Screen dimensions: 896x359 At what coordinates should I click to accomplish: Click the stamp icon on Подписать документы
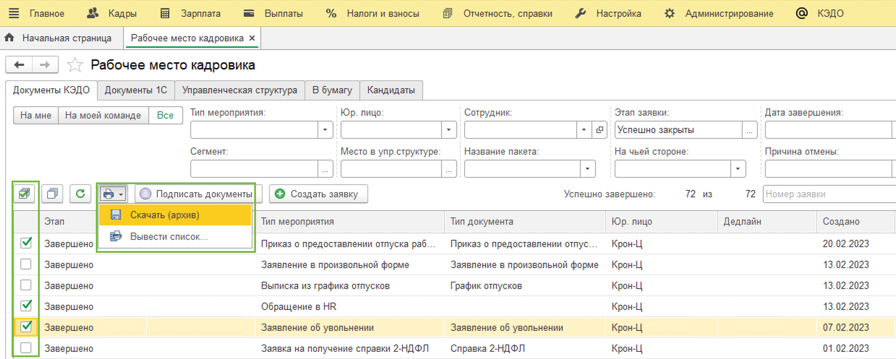pyautogui.click(x=145, y=194)
